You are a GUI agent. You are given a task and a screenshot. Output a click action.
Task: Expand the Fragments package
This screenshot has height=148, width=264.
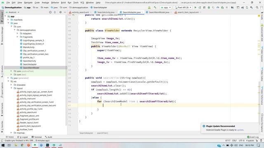tap(17, 37)
